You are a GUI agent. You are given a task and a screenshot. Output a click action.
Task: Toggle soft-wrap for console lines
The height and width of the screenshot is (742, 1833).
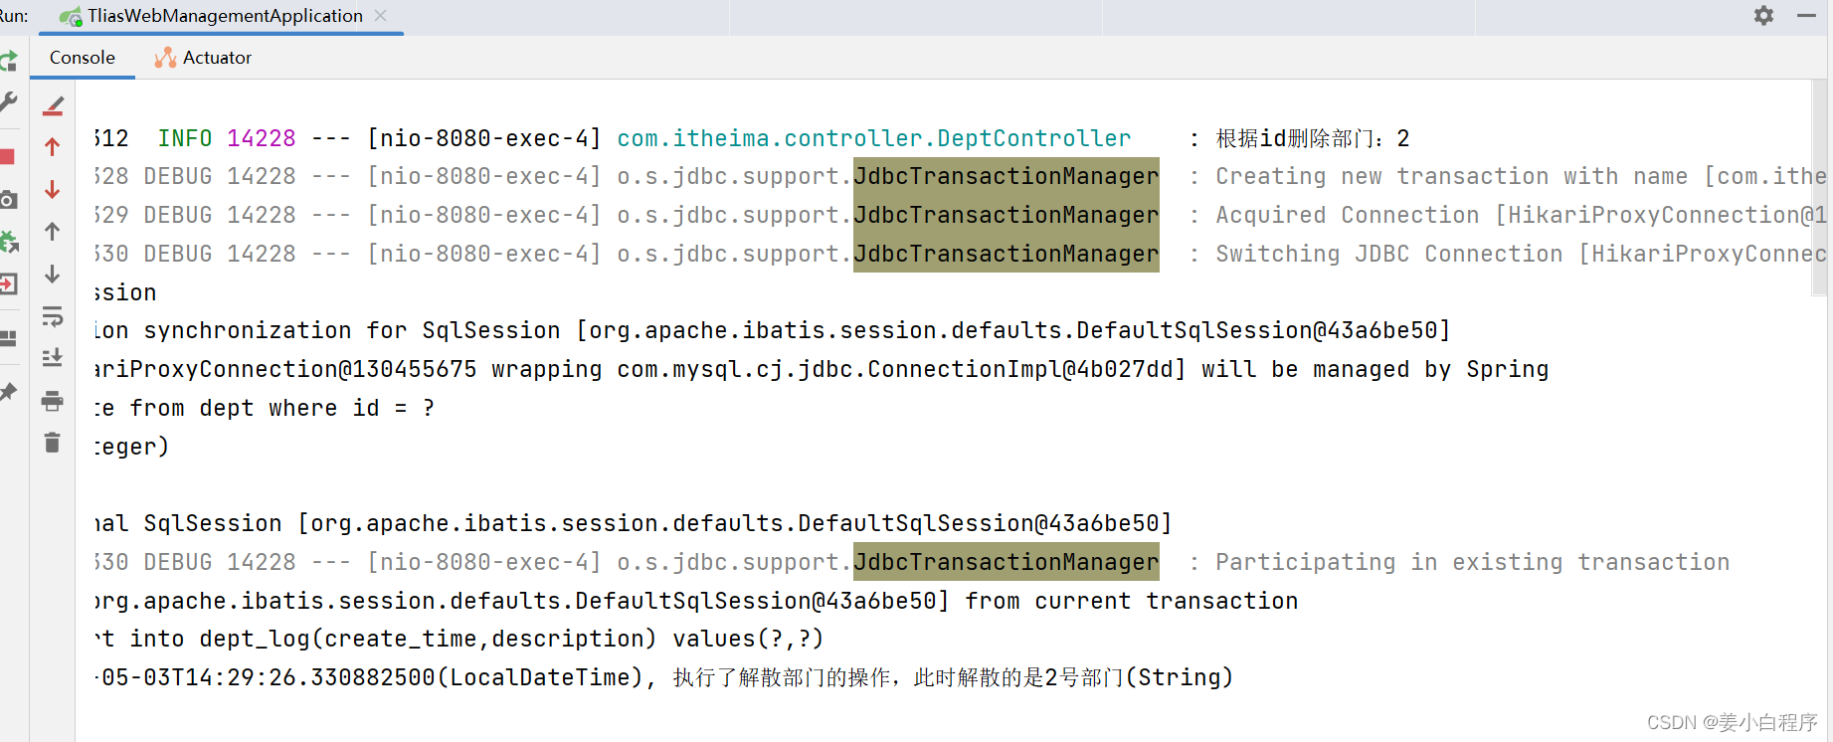click(52, 317)
